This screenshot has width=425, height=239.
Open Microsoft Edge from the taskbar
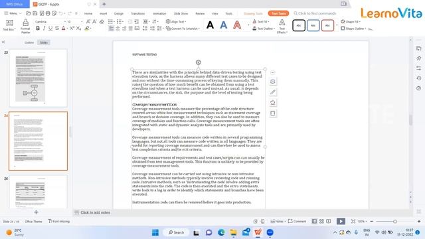tap(221, 232)
